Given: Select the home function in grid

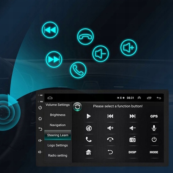Looking at the screenshot, I should tap(89, 152).
